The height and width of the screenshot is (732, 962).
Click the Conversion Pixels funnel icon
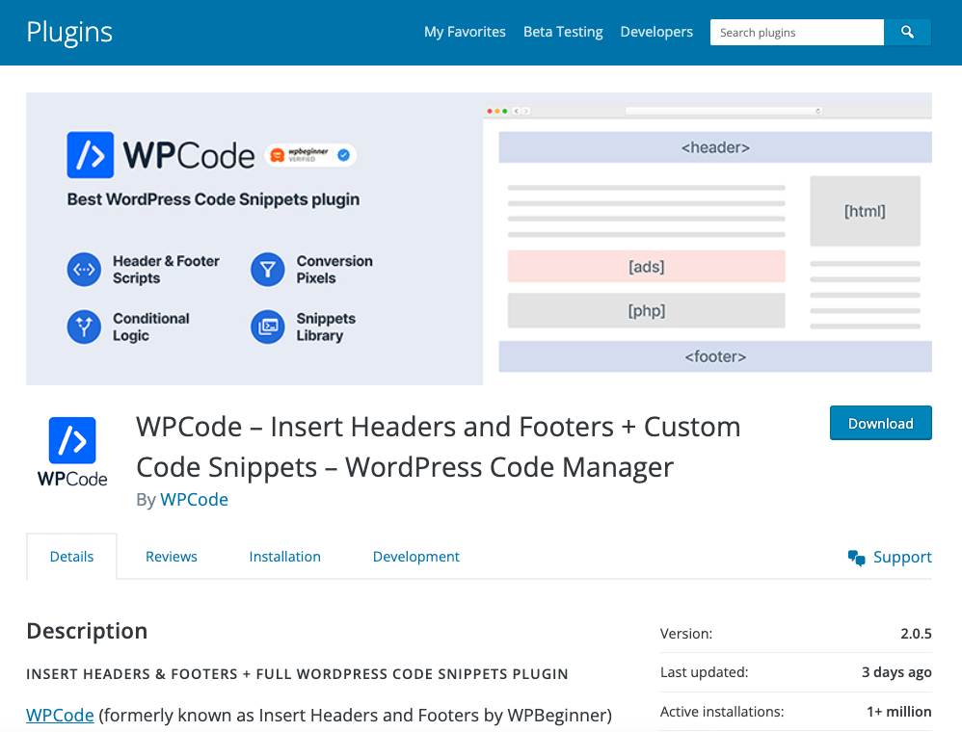coord(268,270)
